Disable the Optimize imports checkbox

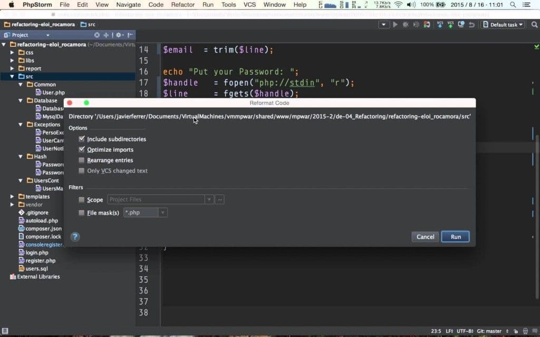point(82,150)
